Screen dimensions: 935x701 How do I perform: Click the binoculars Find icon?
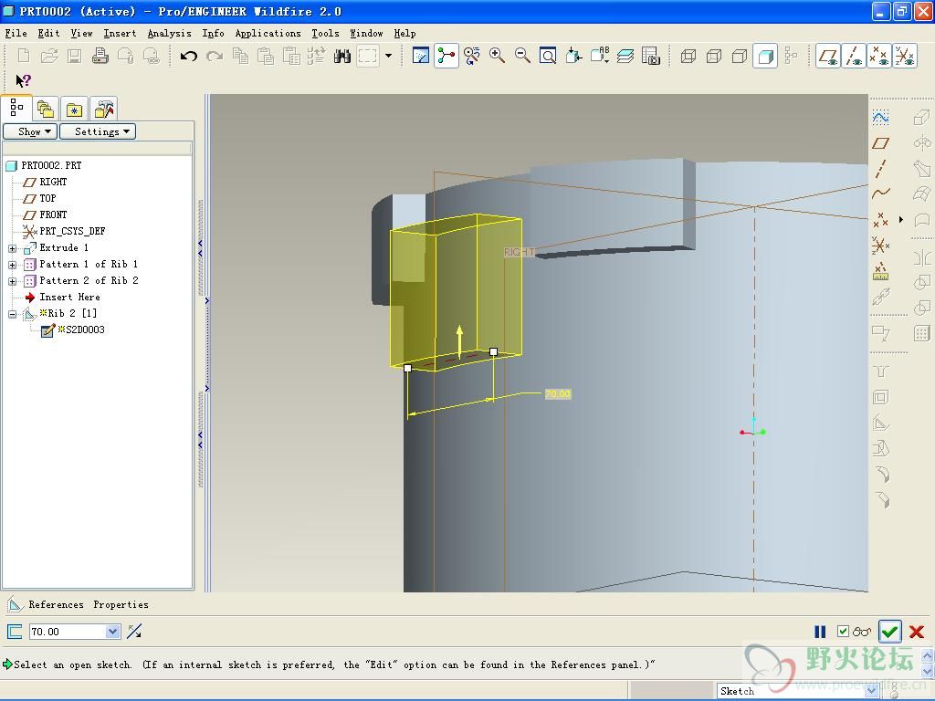(x=342, y=57)
